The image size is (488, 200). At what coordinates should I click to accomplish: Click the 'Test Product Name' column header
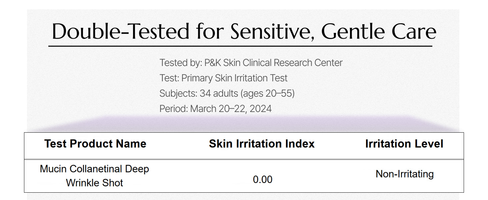[95, 144]
